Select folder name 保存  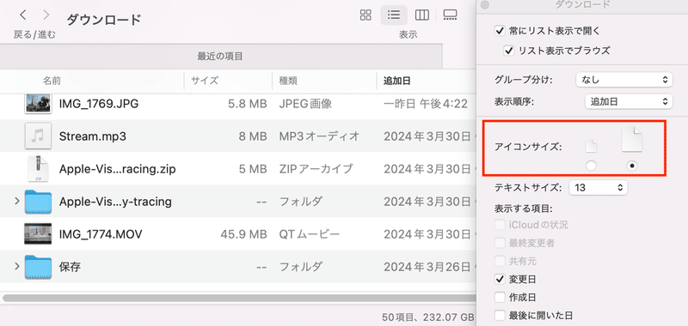click(x=70, y=267)
